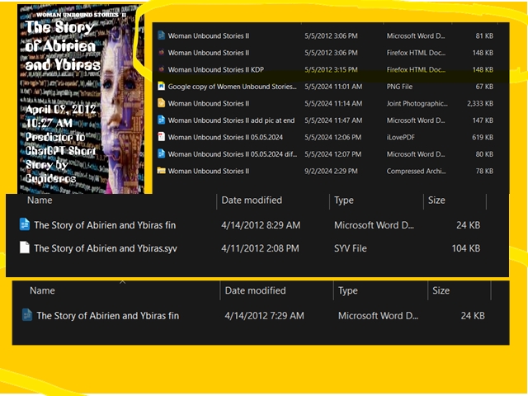Click the JPEG icon of the 2,333 KB file
The width and height of the screenshot is (528, 396).
point(161,104)
